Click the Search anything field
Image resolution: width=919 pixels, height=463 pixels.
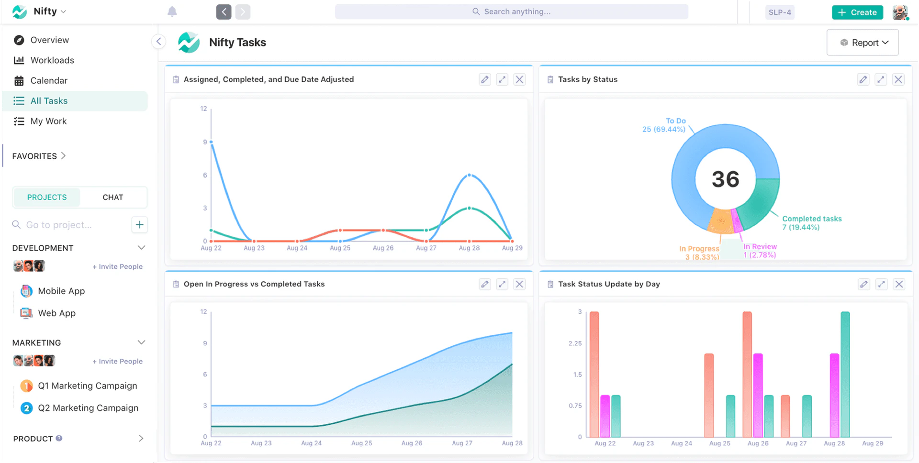tap(512, 11)
